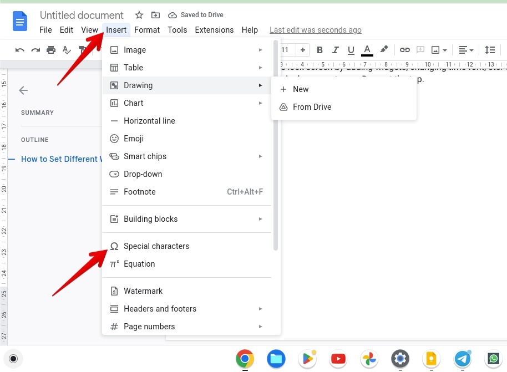Select From Drive in the Drawing submenu
Viewport: 507px width, 372px height.
coord(312,107)
